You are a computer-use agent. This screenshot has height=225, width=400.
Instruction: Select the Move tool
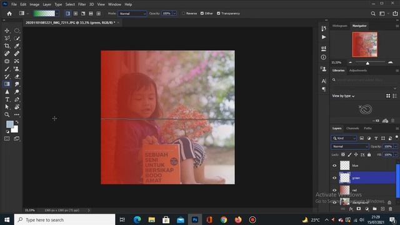7,31
